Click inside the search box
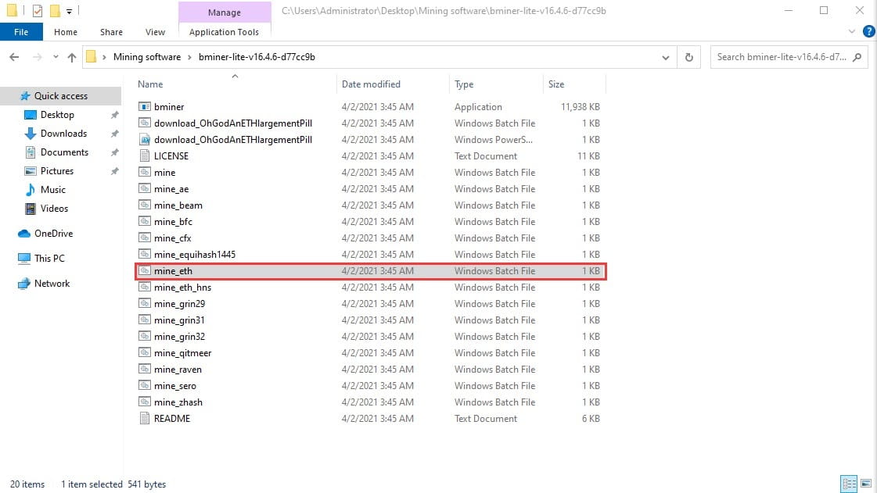 click(782, 56)
